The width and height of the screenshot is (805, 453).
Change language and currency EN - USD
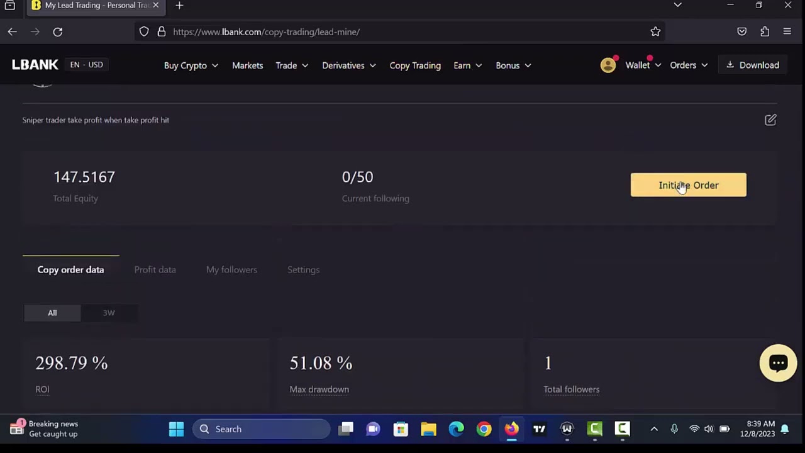(87, 65)
